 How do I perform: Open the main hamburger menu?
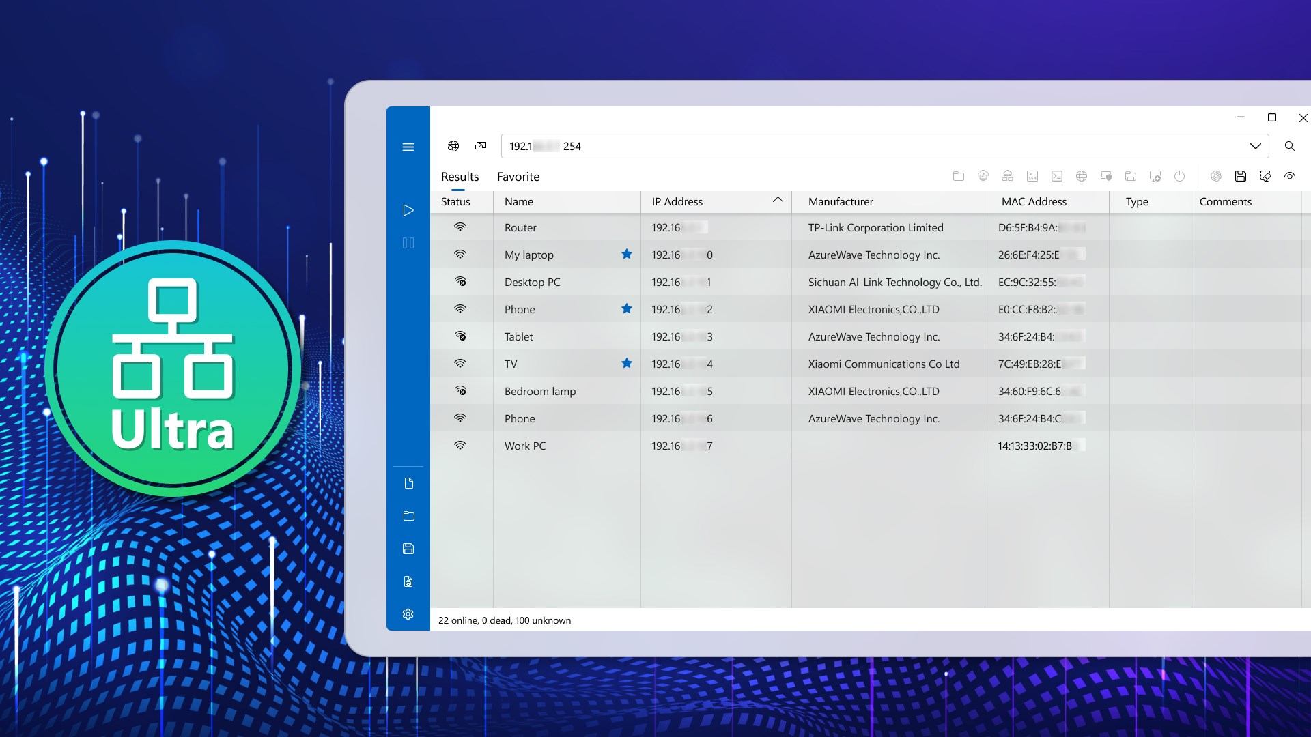(408, 147)
